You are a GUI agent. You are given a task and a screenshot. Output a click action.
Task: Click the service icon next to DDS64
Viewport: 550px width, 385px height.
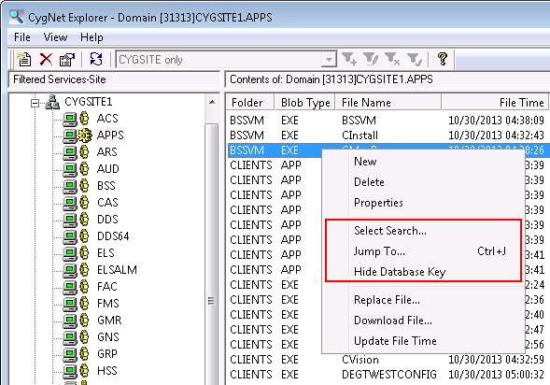tap(84, 236)
